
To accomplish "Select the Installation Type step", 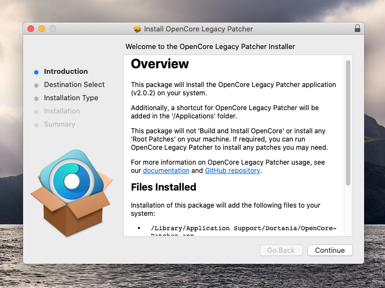I will (71, 98).
